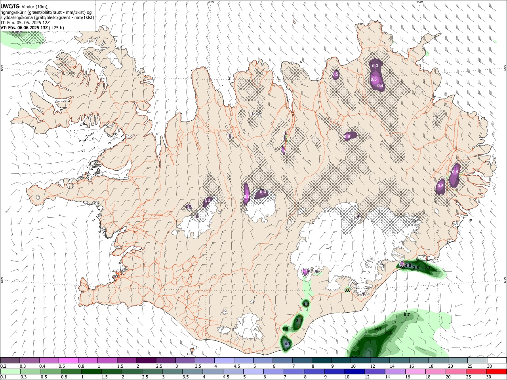507x380 pixels.
Task: Select the 'VT: Fös. 06.06.2025 13Z' valid time
Action: point(24,28)
